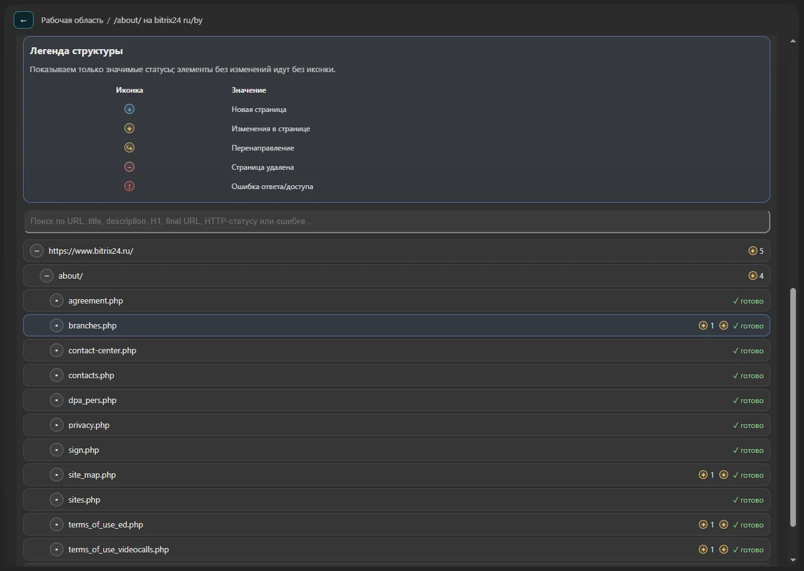Click the node bullet icon before sign.php
The image size is (804, 571).
click(x=57, y=450)
